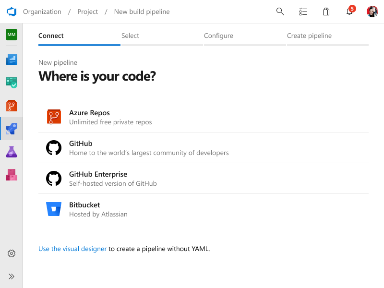Open your profile picture menu
Viewport: 384px width, 288px height.
point(372,12)
